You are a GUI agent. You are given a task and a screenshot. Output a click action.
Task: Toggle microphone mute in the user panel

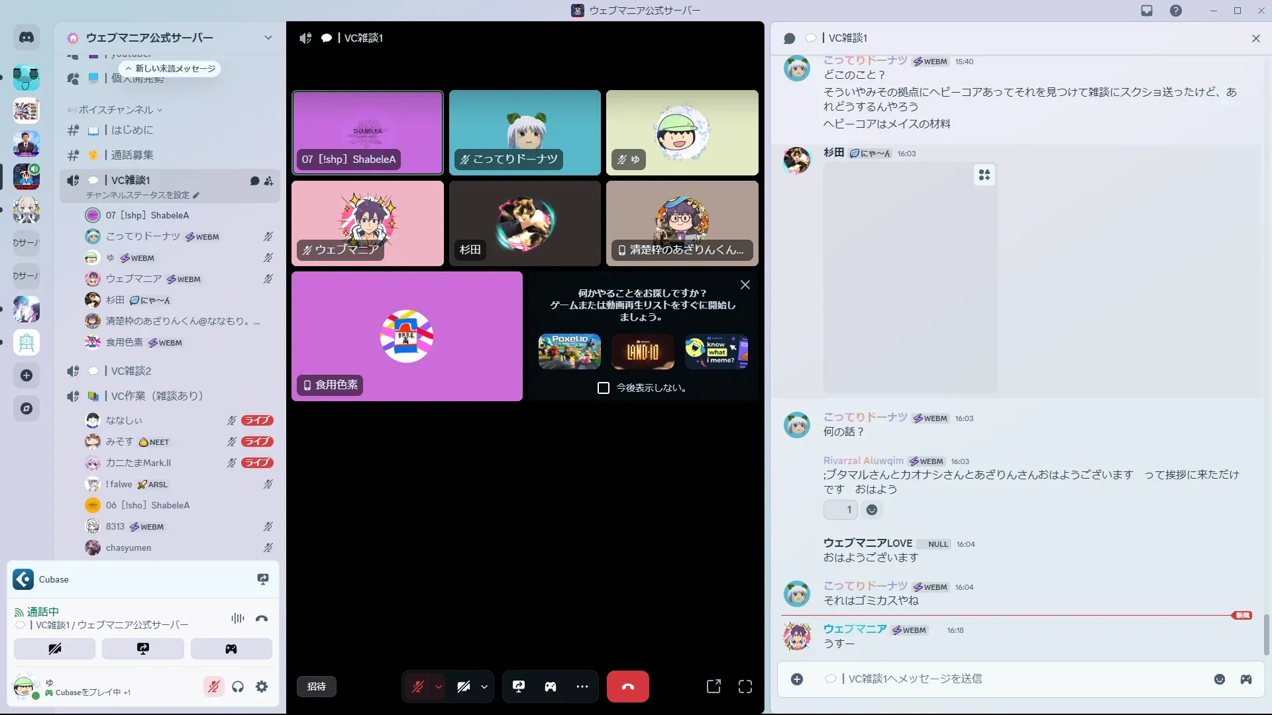[x=213, y=687]
